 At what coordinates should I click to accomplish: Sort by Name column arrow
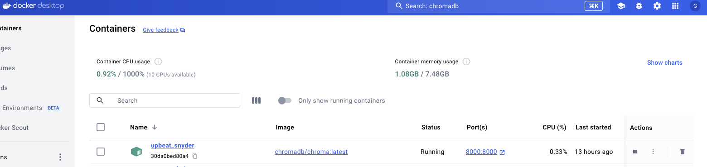coord(155,127)
